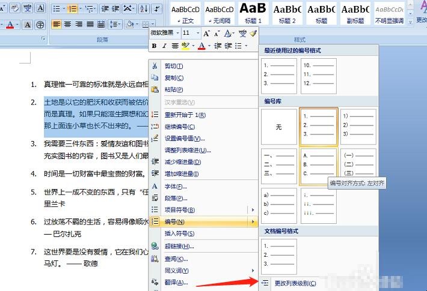Choose 段落(P)... in the context menu

[x=174, y=198]
